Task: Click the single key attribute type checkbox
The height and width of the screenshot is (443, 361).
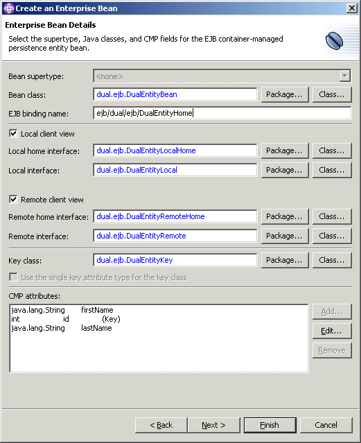Action: [13, 277]
